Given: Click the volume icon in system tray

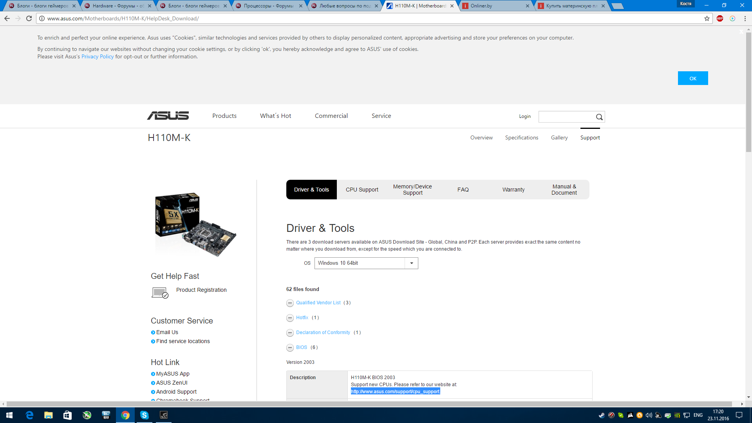Looking at the screenshot, I should point(649,415).
